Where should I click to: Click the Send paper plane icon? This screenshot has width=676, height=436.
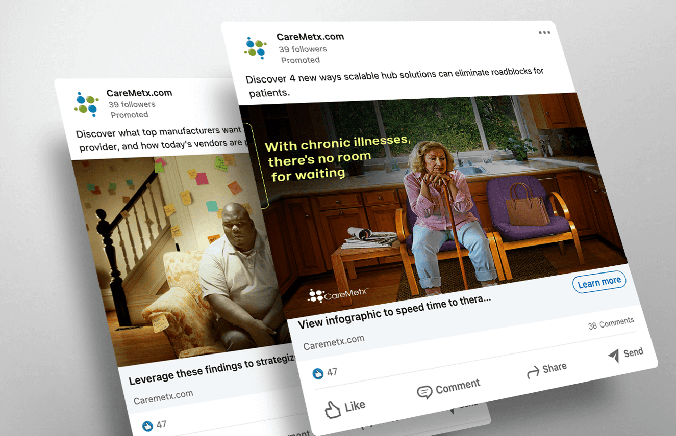click(x=614, y=356)
